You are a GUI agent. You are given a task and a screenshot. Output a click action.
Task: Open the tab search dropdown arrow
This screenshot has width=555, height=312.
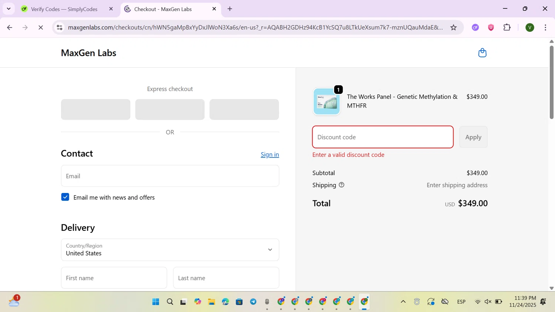[x=9, y=9]
